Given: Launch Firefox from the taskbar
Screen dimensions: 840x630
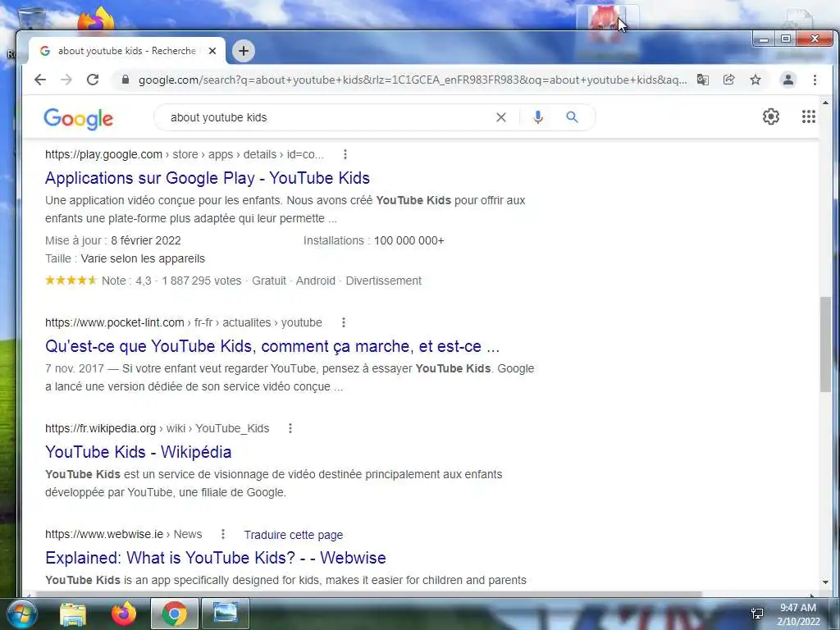Looking at the screenshot, I should 124,614.
